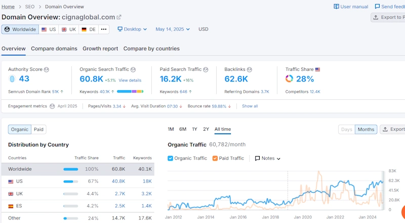Click the upload icon on Export to PDF
Screen dimensions: 405x223
pos(376,17)
